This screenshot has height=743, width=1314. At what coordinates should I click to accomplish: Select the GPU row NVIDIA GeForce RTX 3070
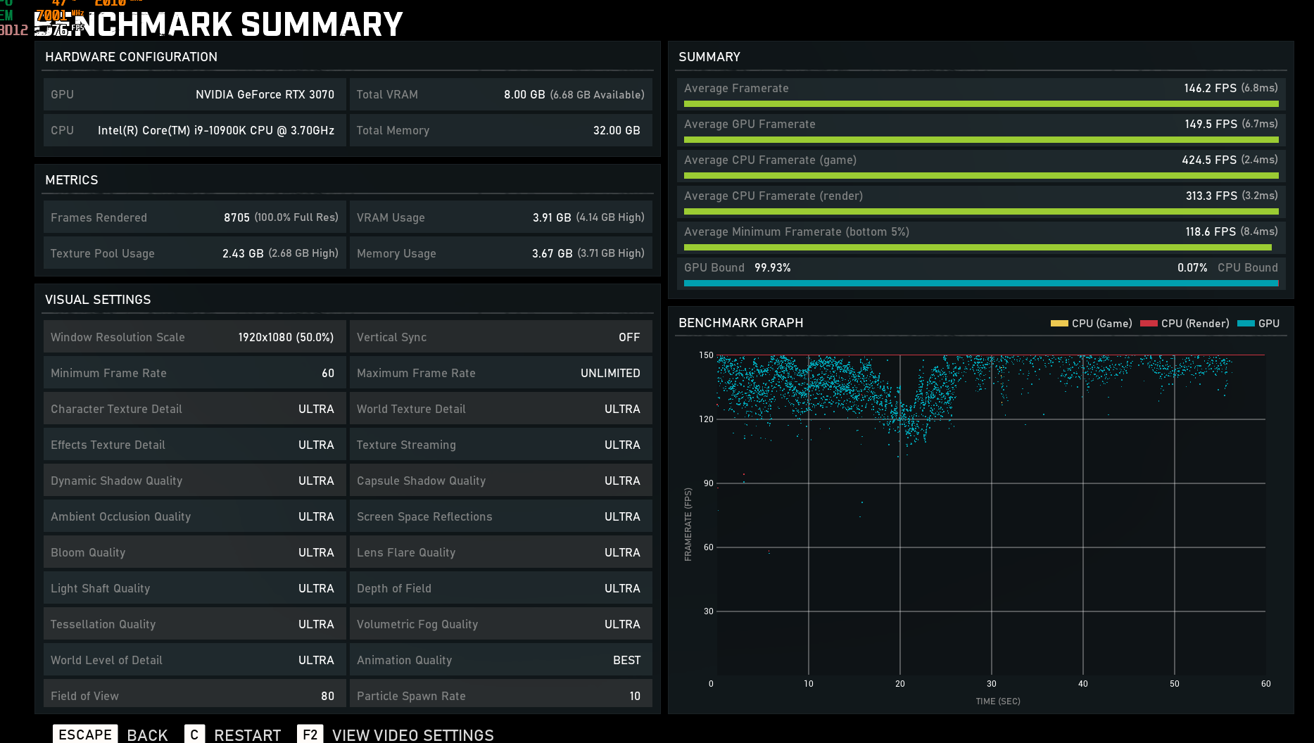point(195,94)
